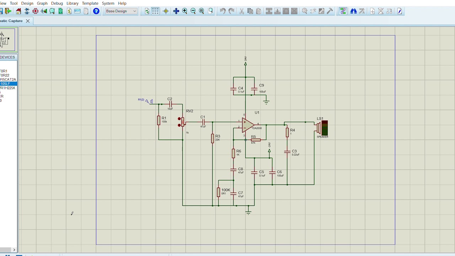
Task: Click the schematic overview thumbnail
Action: [x=7, y=39]
